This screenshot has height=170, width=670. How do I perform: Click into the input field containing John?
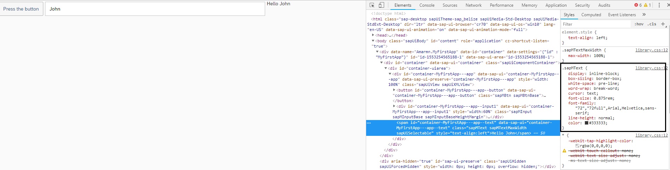click(155, 9)
